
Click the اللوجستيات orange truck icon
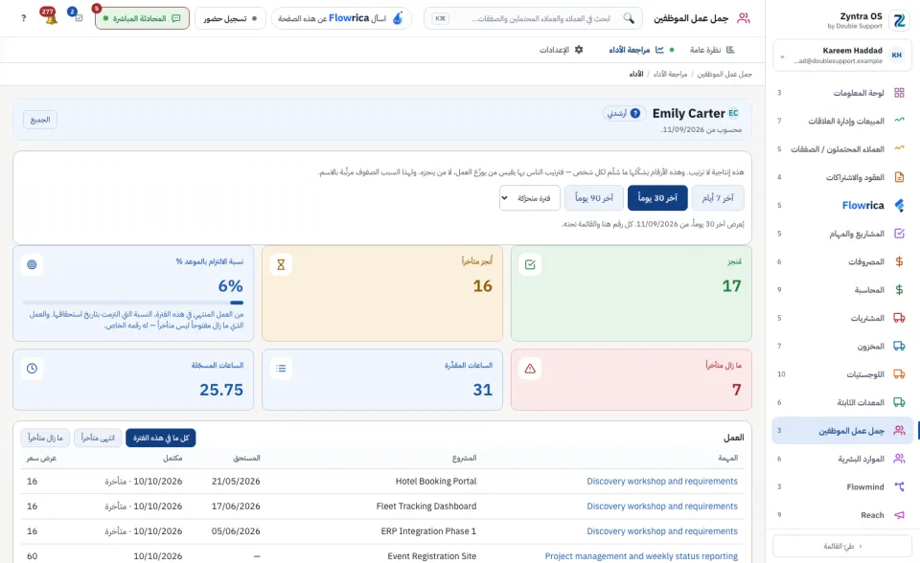click(x=899, y=374)
